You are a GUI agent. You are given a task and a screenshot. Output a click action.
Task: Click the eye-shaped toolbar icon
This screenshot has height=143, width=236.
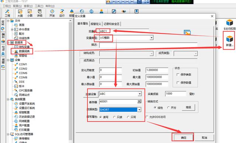point(124,11)
